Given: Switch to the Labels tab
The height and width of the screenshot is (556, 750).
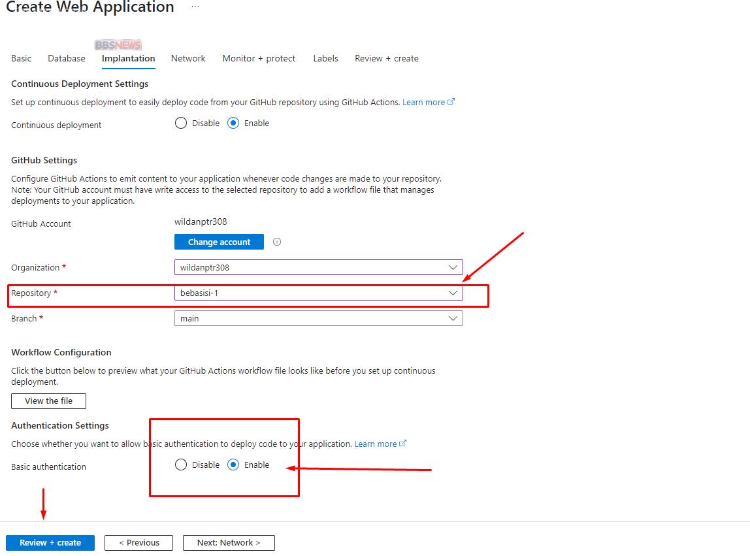Looking at the screenshot, I should (325, 58).
